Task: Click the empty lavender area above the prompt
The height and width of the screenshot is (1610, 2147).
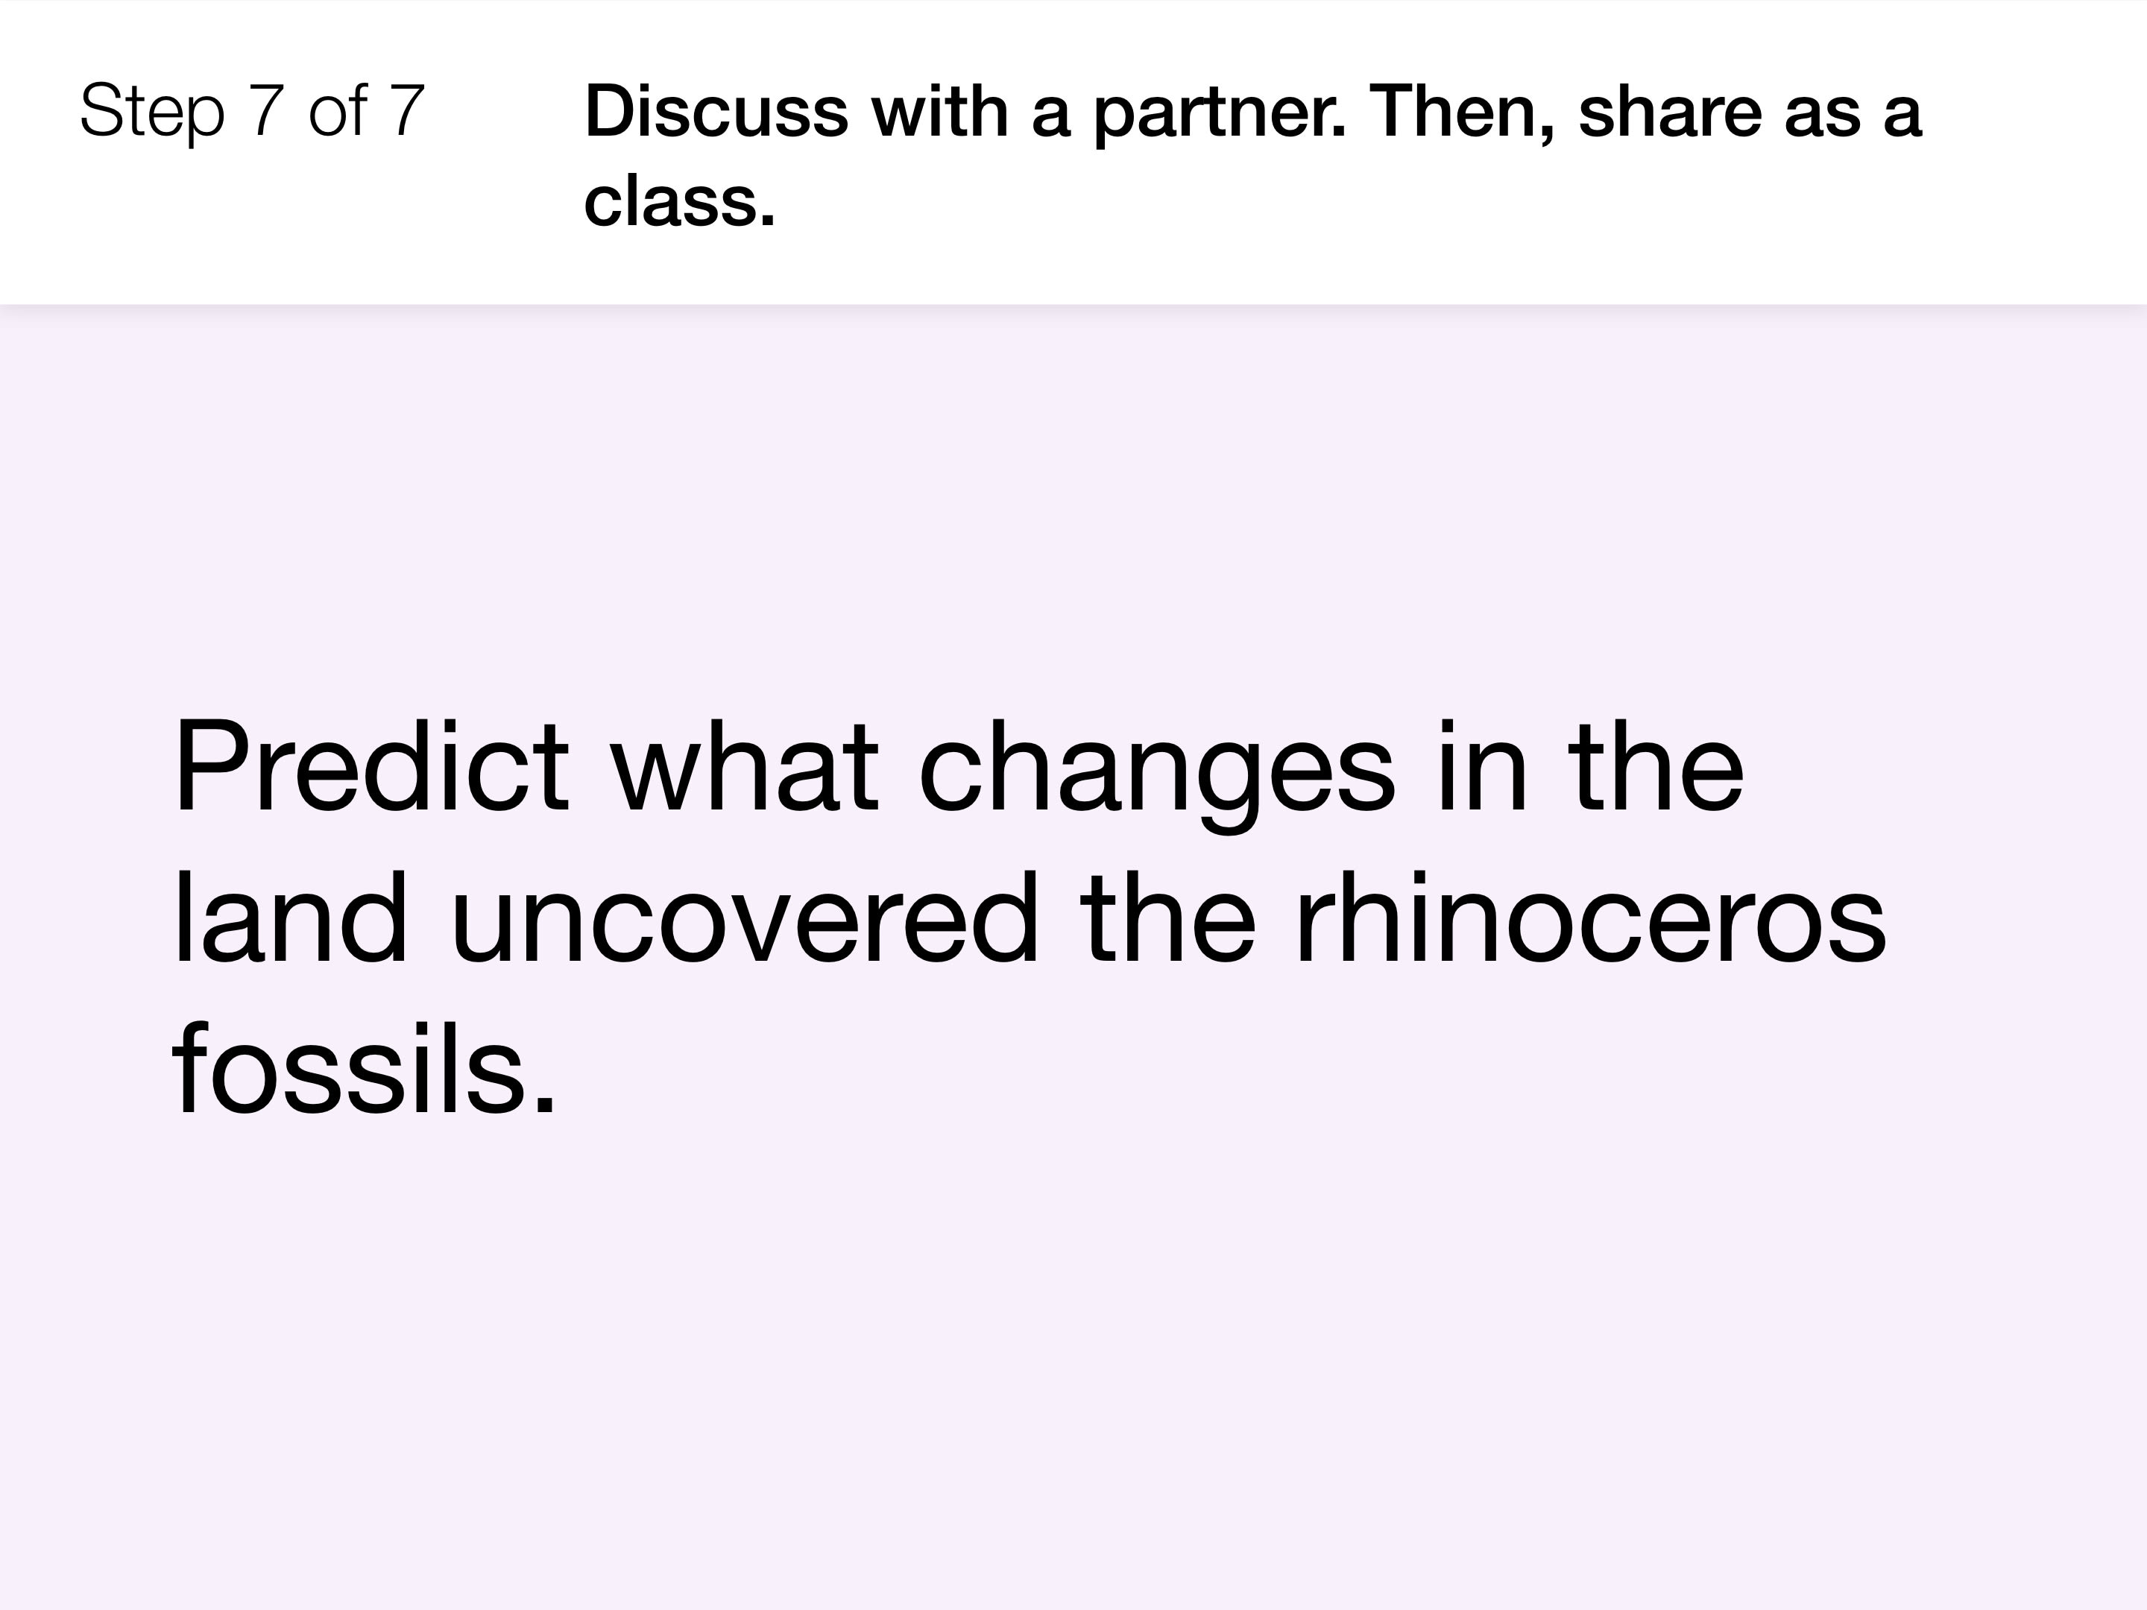Action: coord(1073,505)
